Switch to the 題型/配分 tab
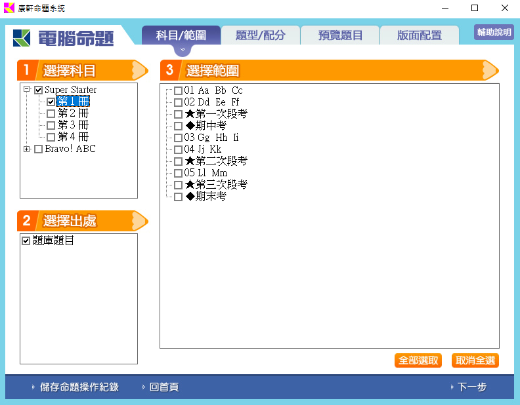 [260, 35]
